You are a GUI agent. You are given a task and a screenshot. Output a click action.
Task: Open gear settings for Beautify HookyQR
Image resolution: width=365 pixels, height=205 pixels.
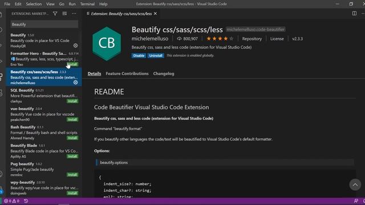pyautogui.click(x=75, y=46)
